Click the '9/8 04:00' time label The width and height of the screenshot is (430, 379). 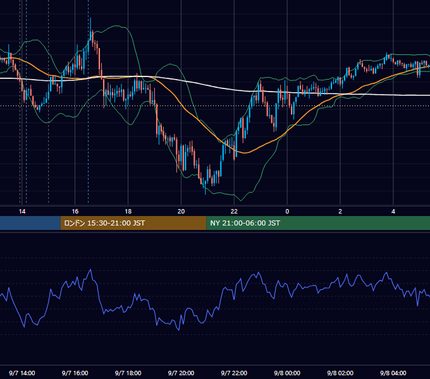(393, 373)
